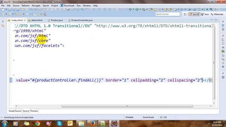Click inside the Quick Access field
This screenshot has height=127, width=226.
168,14
